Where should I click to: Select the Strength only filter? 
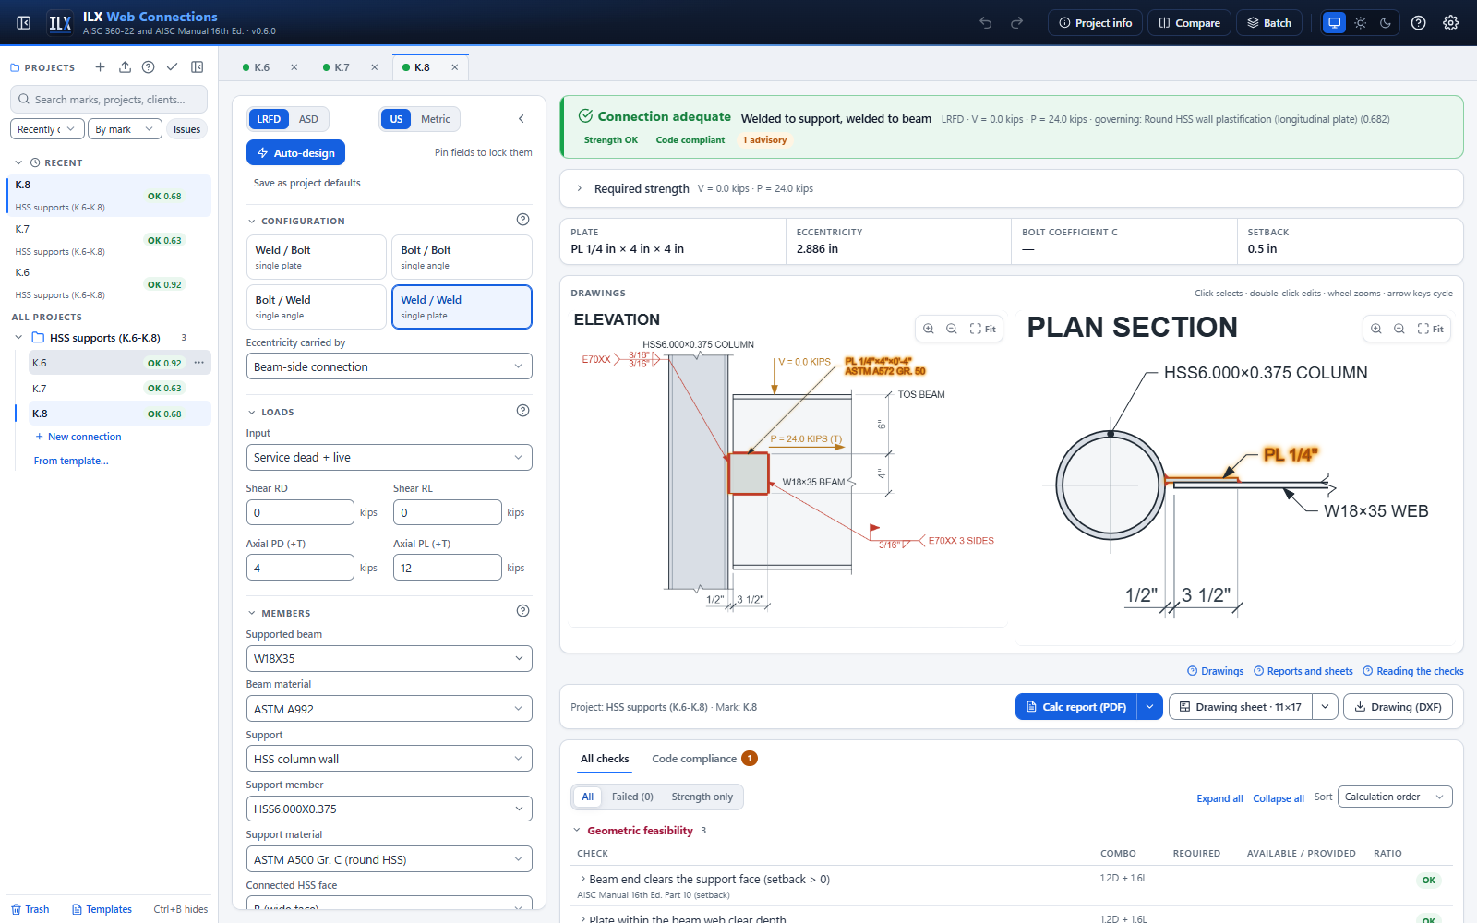tap(702, 797)
